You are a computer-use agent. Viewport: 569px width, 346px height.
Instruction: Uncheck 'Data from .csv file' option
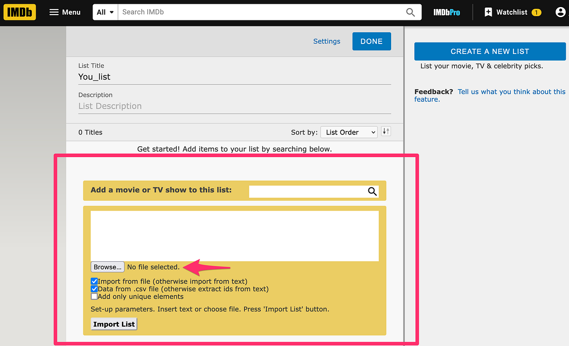pyautogui.click(x=94, y=288)
